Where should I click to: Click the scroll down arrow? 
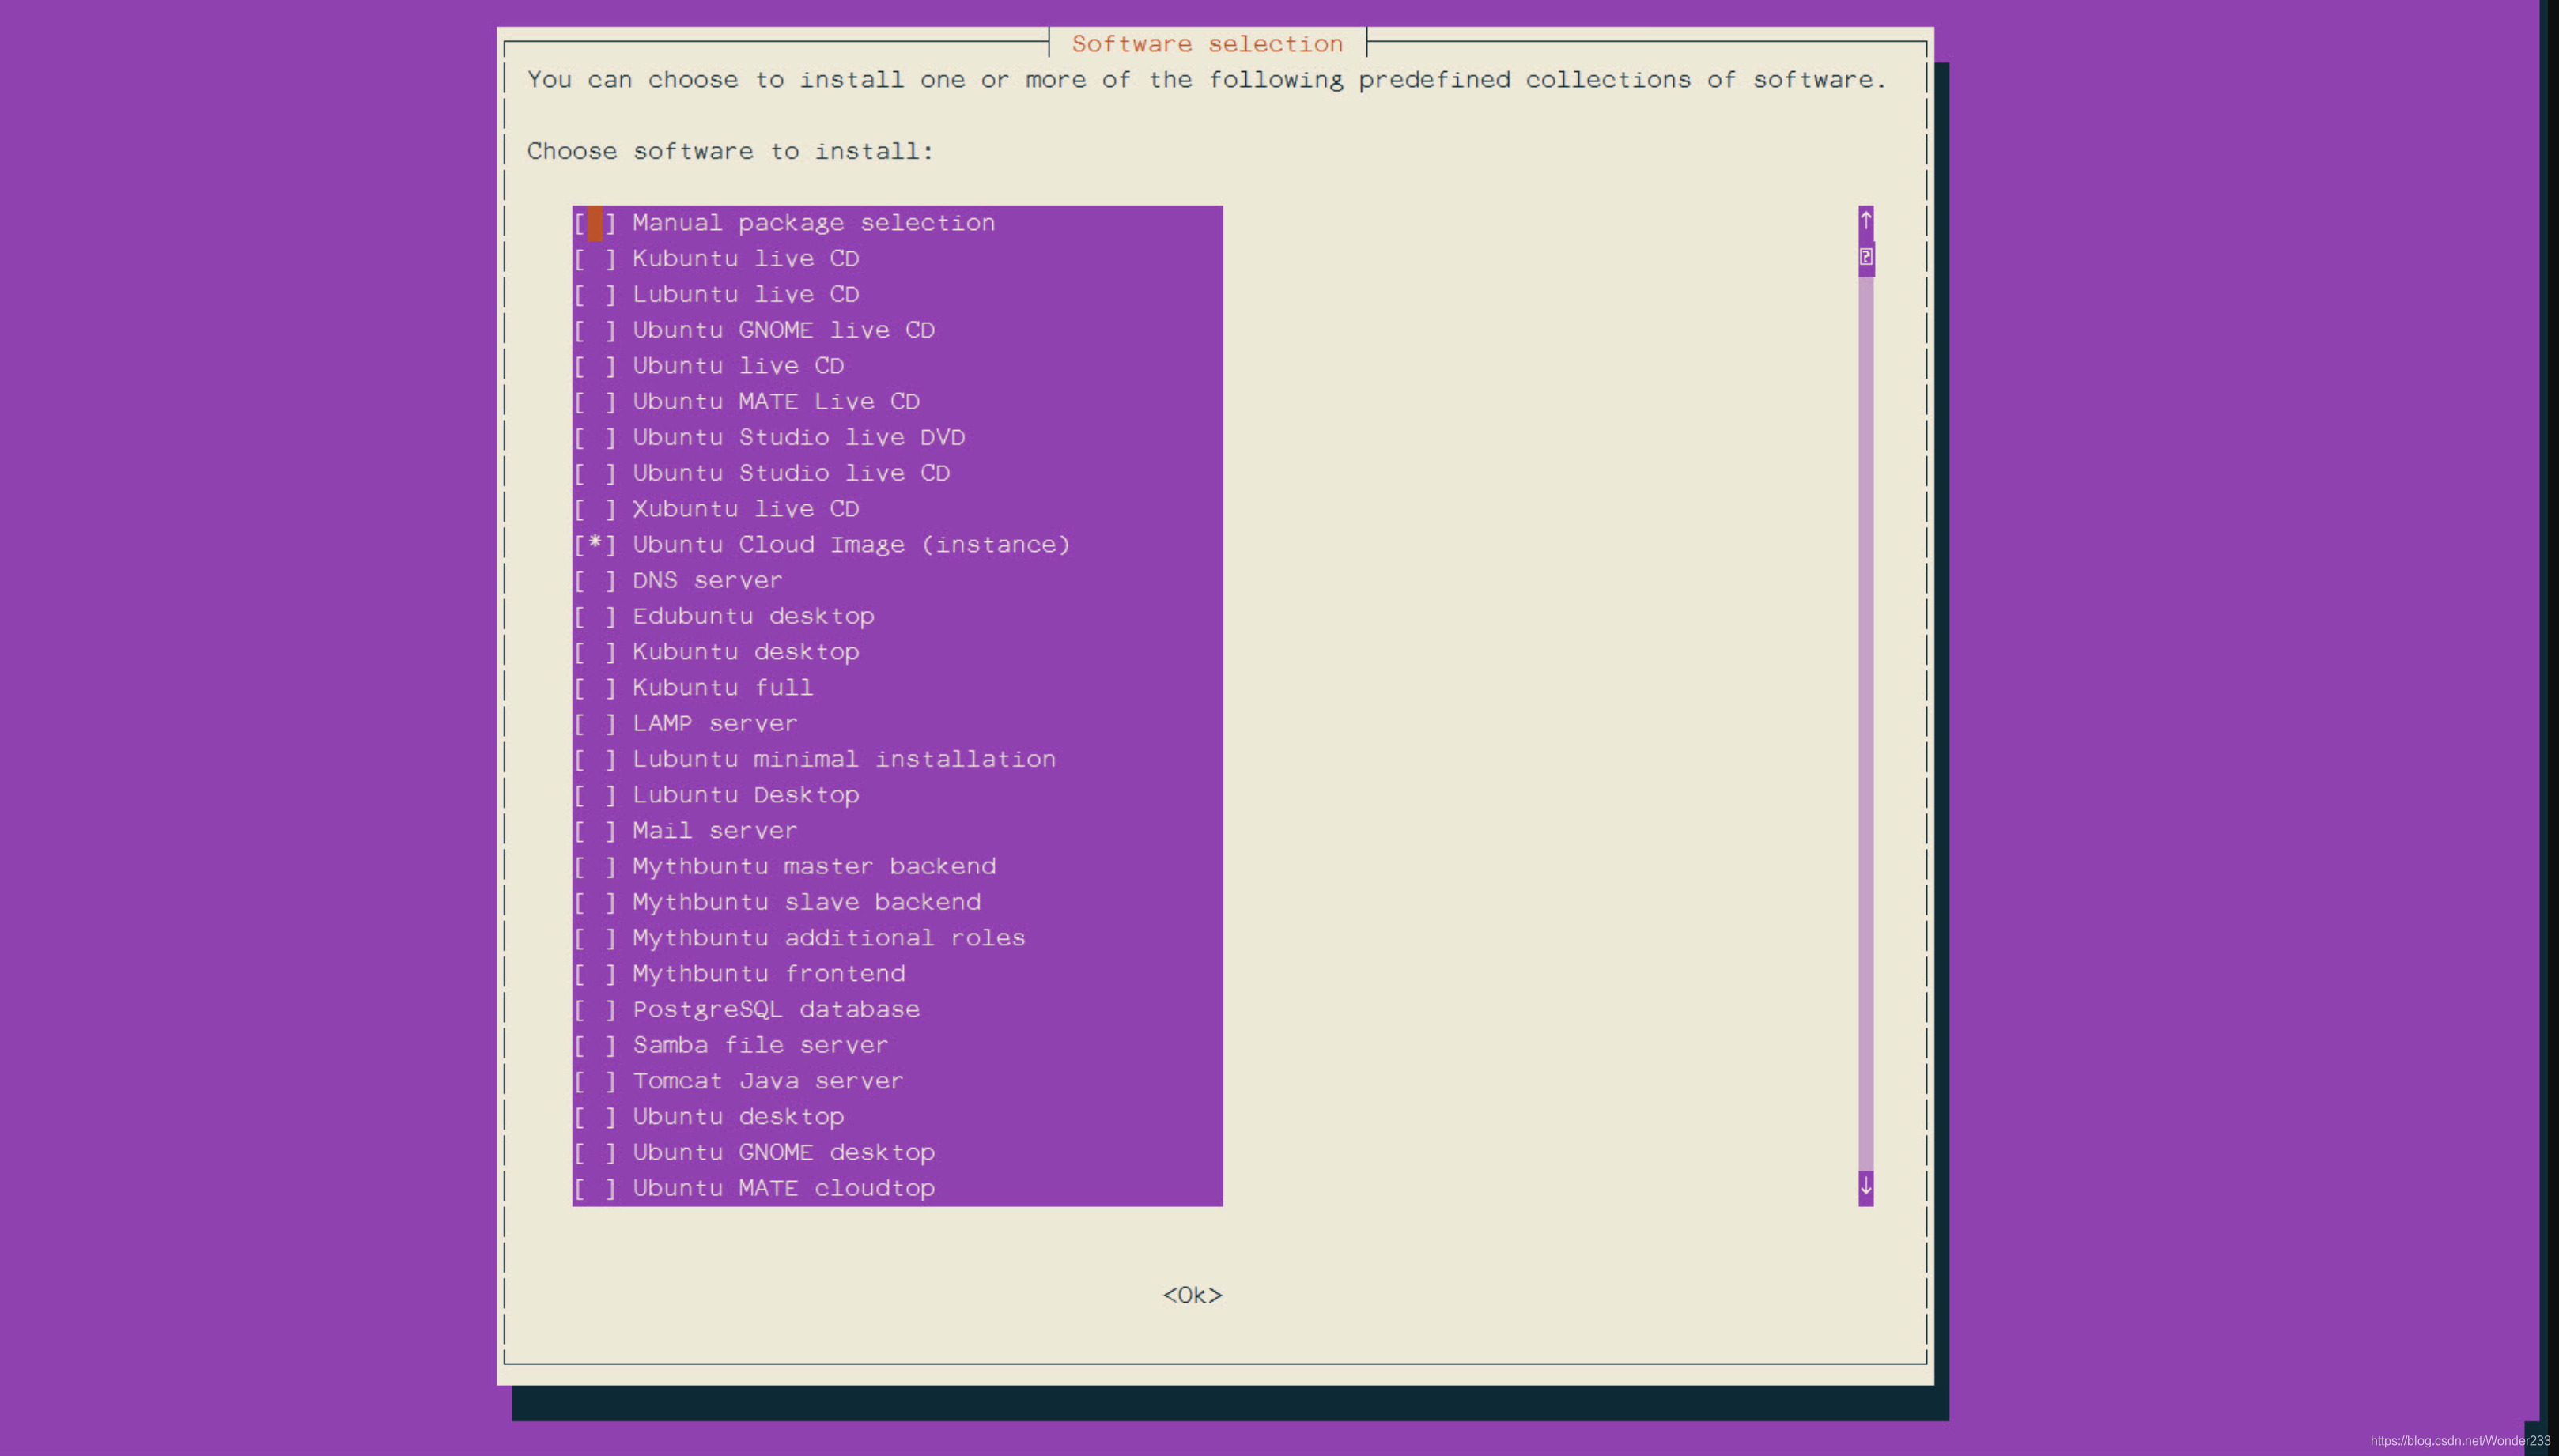1865,1187
